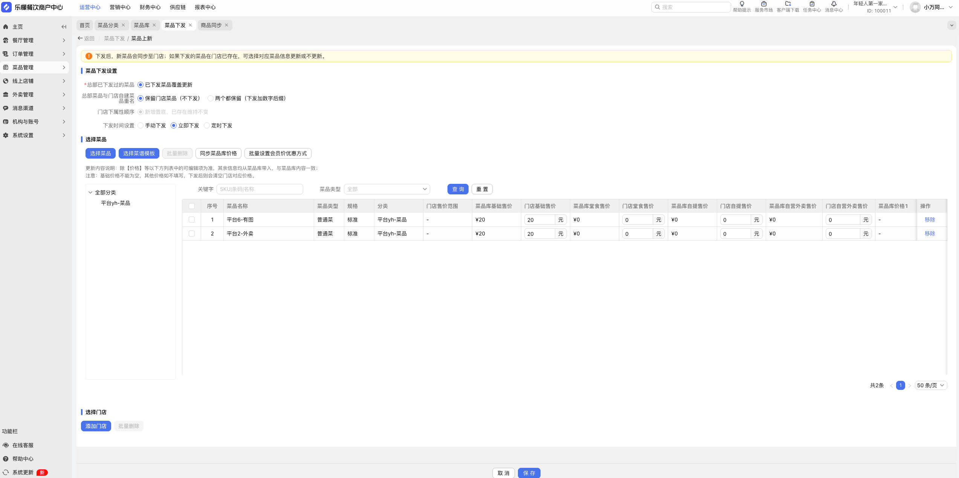Collapse the sidebar using arrow icon
The height and width of the screenshot is (478, 959).
(x=64, y=27)
